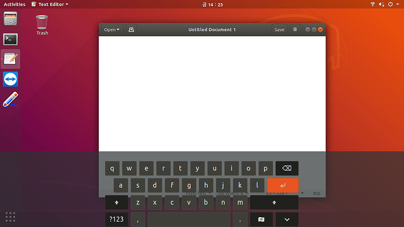
Task: Open the hamburger menu in Text Editor
Action: [295, 30]
